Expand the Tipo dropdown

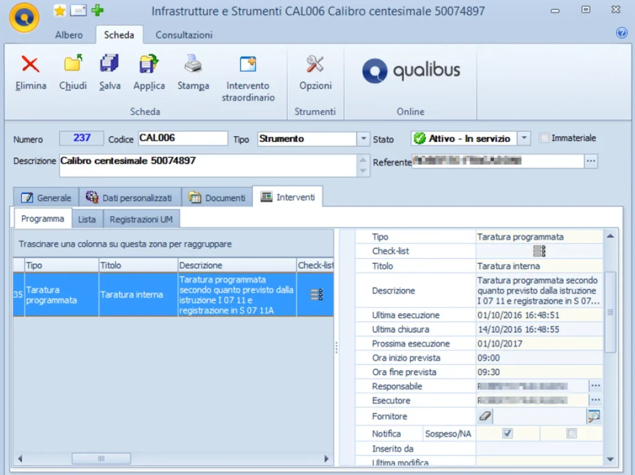363,139
